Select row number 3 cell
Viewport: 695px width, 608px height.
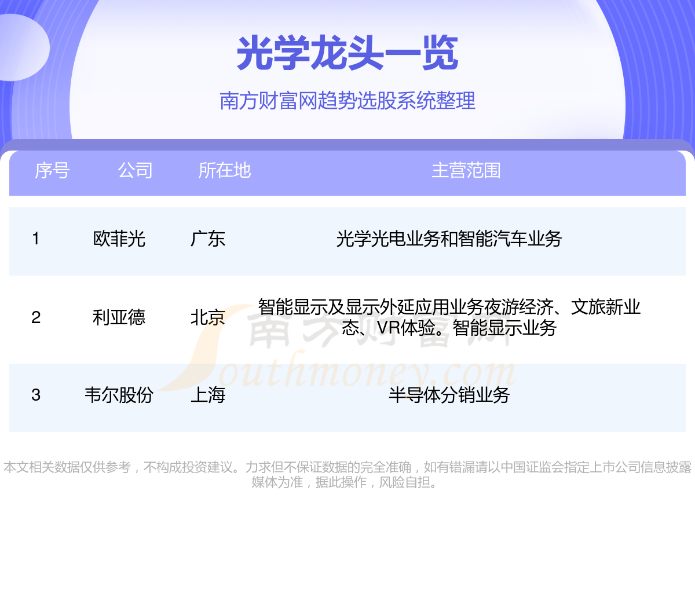pyautogui.click(x=36, y=395)
